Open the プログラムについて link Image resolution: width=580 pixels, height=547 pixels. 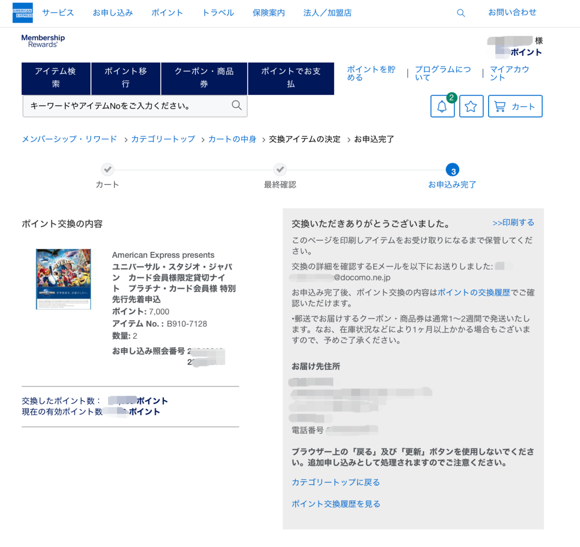tap(443, 73)
